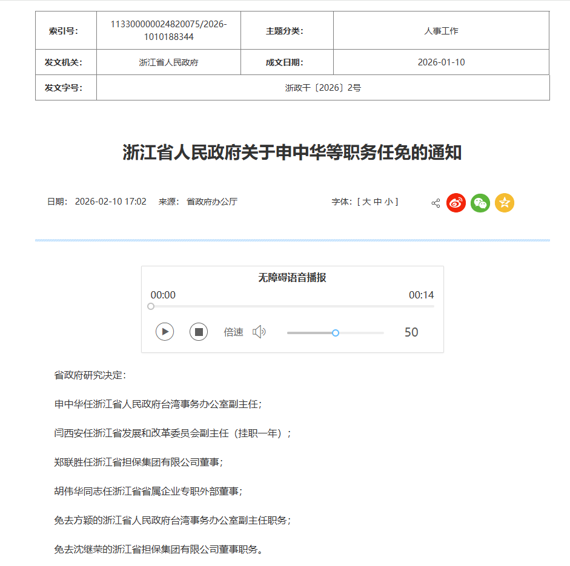Click the audio progress bar start handle
Image resolution: width=570 pixels, height=566 pixels.
click(151, 306)
